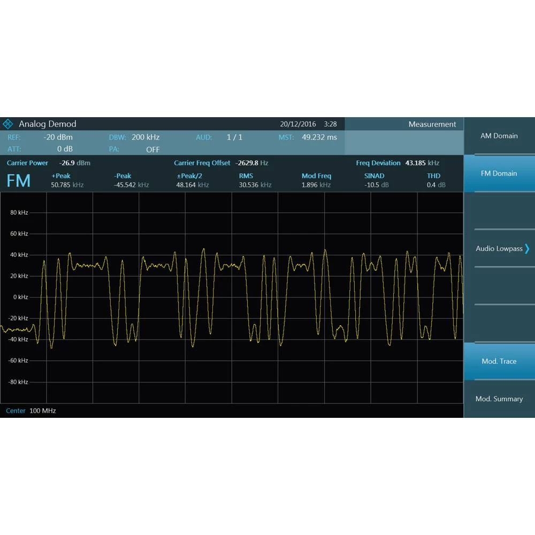535x535 pixels.
Task: Open the Mod. Trace menu
Action: (x=498, y=361)
